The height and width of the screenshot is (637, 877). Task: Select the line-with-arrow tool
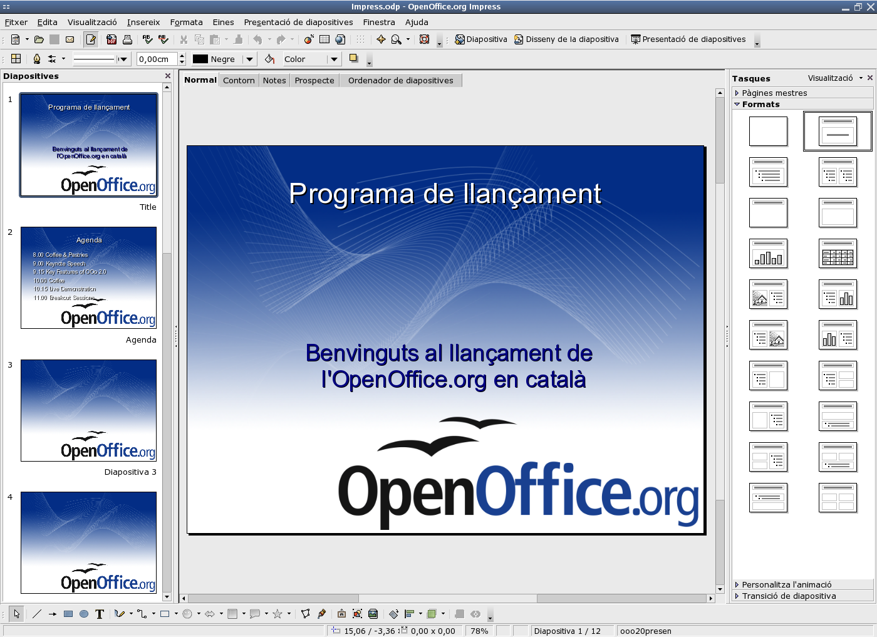point(53,614)
